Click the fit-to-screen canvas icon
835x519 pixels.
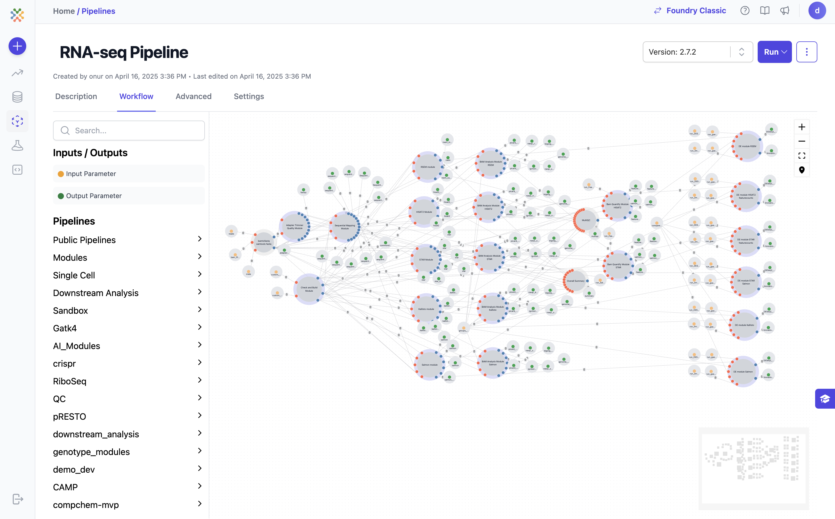point(801,156)
